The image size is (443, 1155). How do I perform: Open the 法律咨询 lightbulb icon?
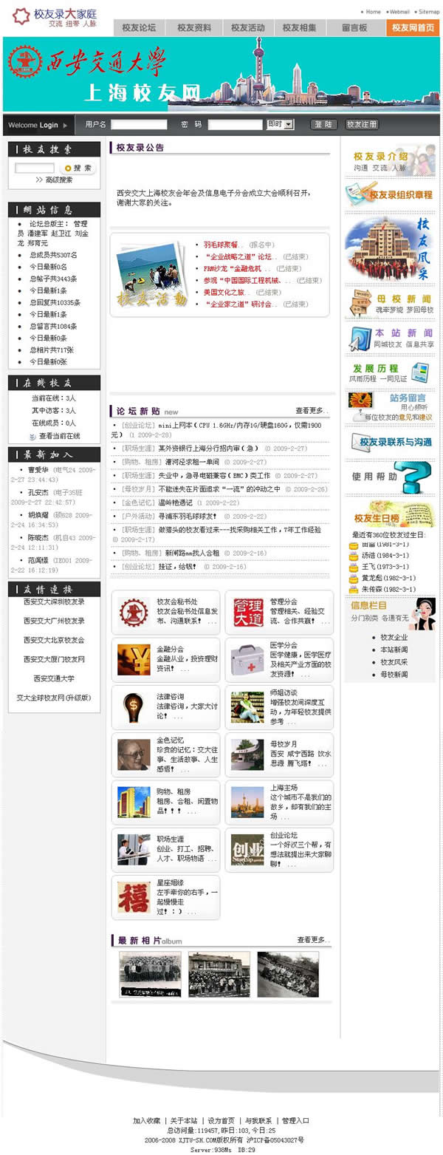pyautogui.click(x=134, y=707)
